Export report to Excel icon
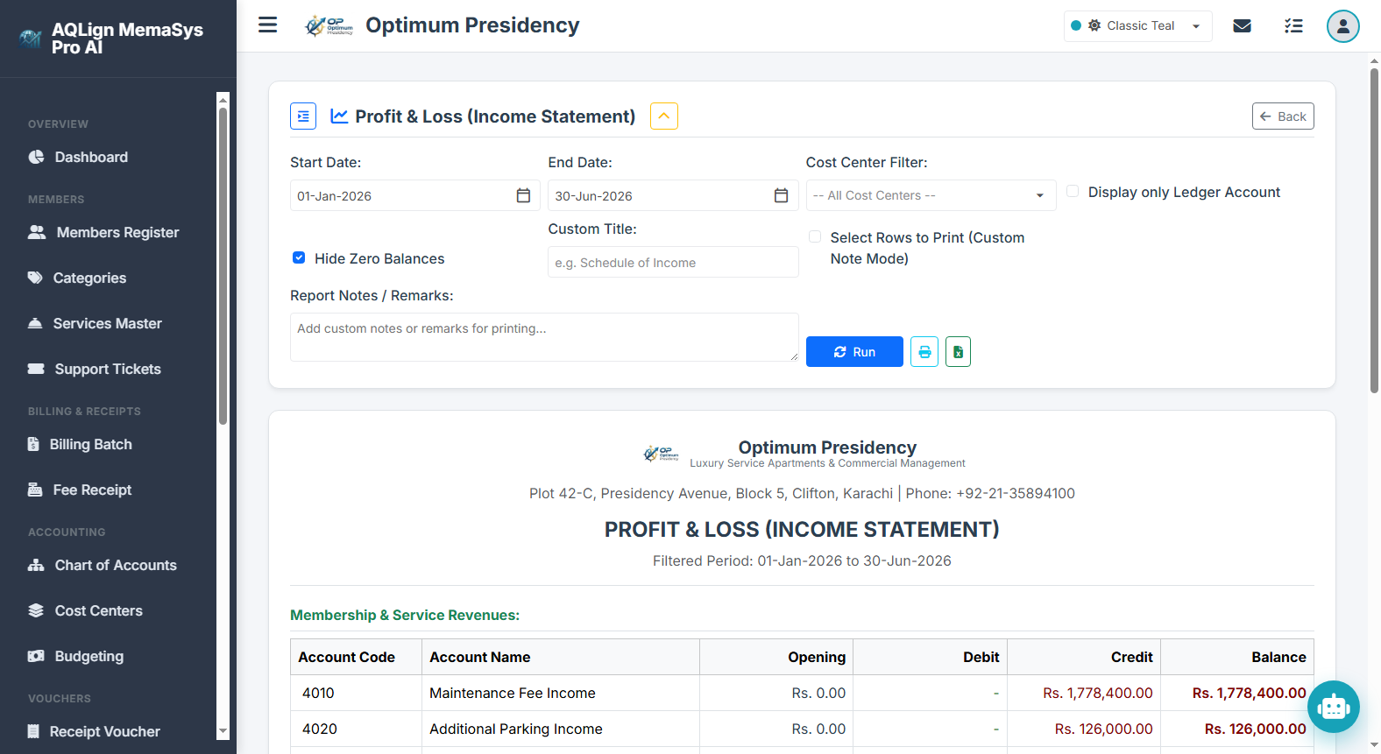Screen dimensions: 1381x754 (958, 351)
